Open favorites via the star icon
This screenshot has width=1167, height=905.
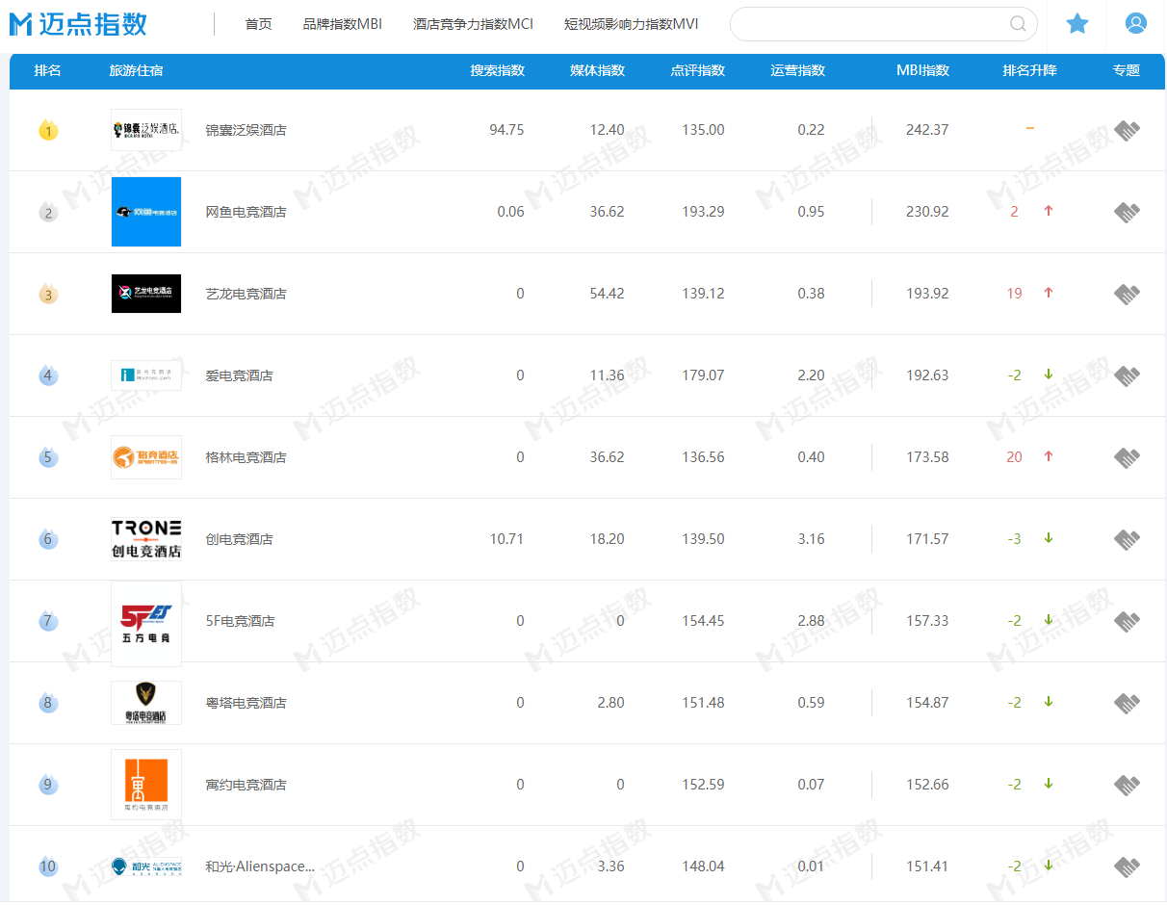click(x=1077, y=24)
